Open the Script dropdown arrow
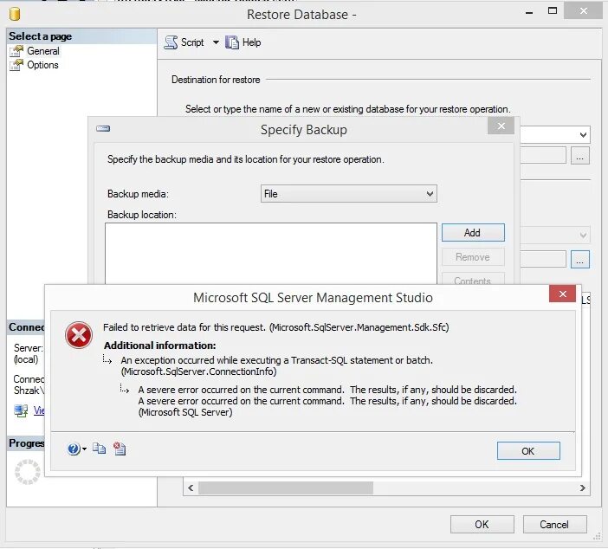 [x=216, y=42]
